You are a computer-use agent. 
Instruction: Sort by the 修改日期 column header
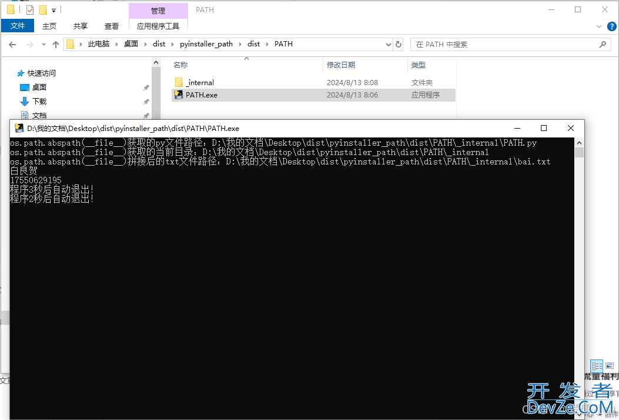pyautogui.click(x=341, y=65)
